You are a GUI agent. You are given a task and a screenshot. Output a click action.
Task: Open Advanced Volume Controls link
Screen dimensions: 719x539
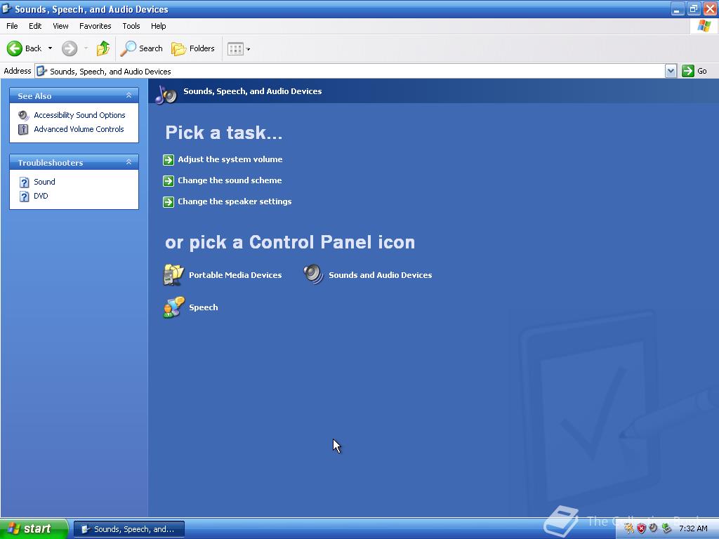point(79,129)
